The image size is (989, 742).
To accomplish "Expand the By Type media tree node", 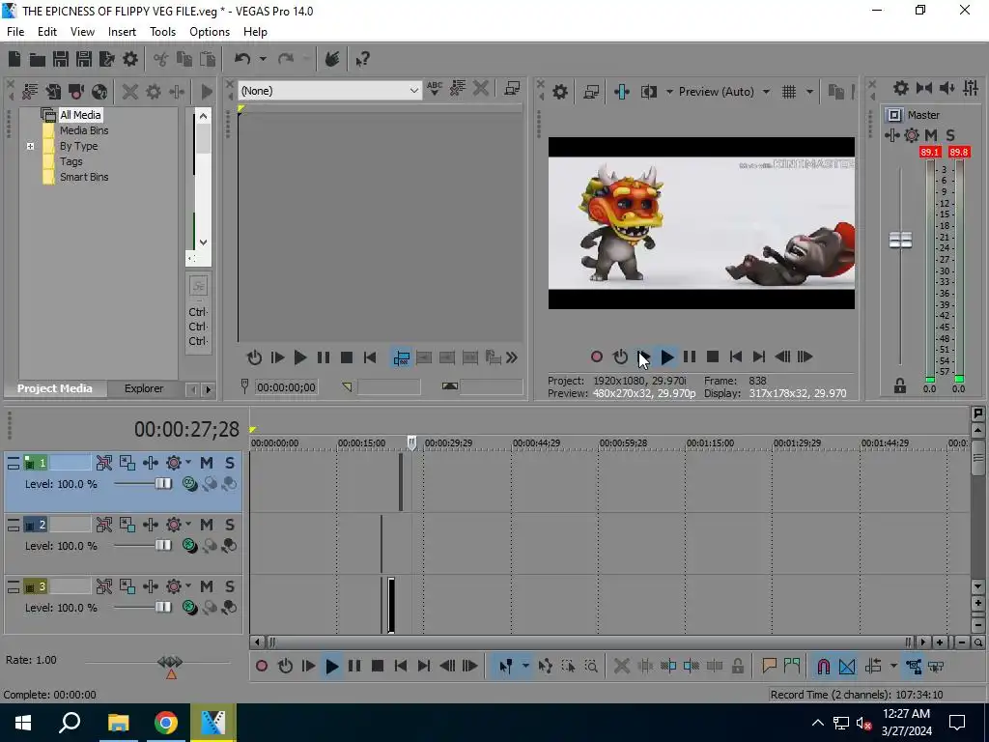I will point(30,147).
